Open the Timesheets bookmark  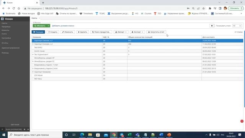point(86,14)
